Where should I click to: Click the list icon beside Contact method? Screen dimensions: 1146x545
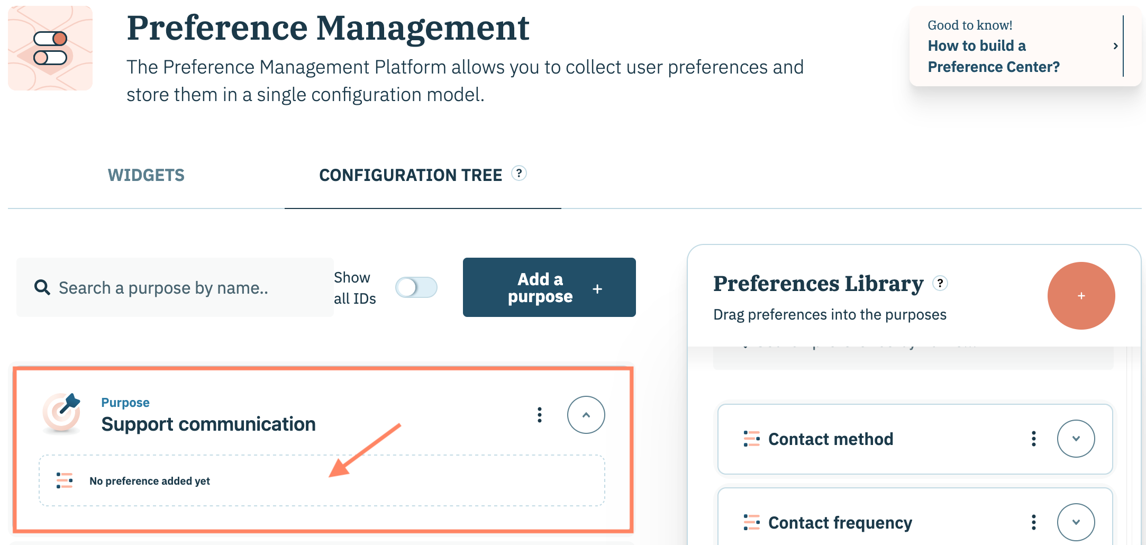pyautogui.click(x=751, y=439)
